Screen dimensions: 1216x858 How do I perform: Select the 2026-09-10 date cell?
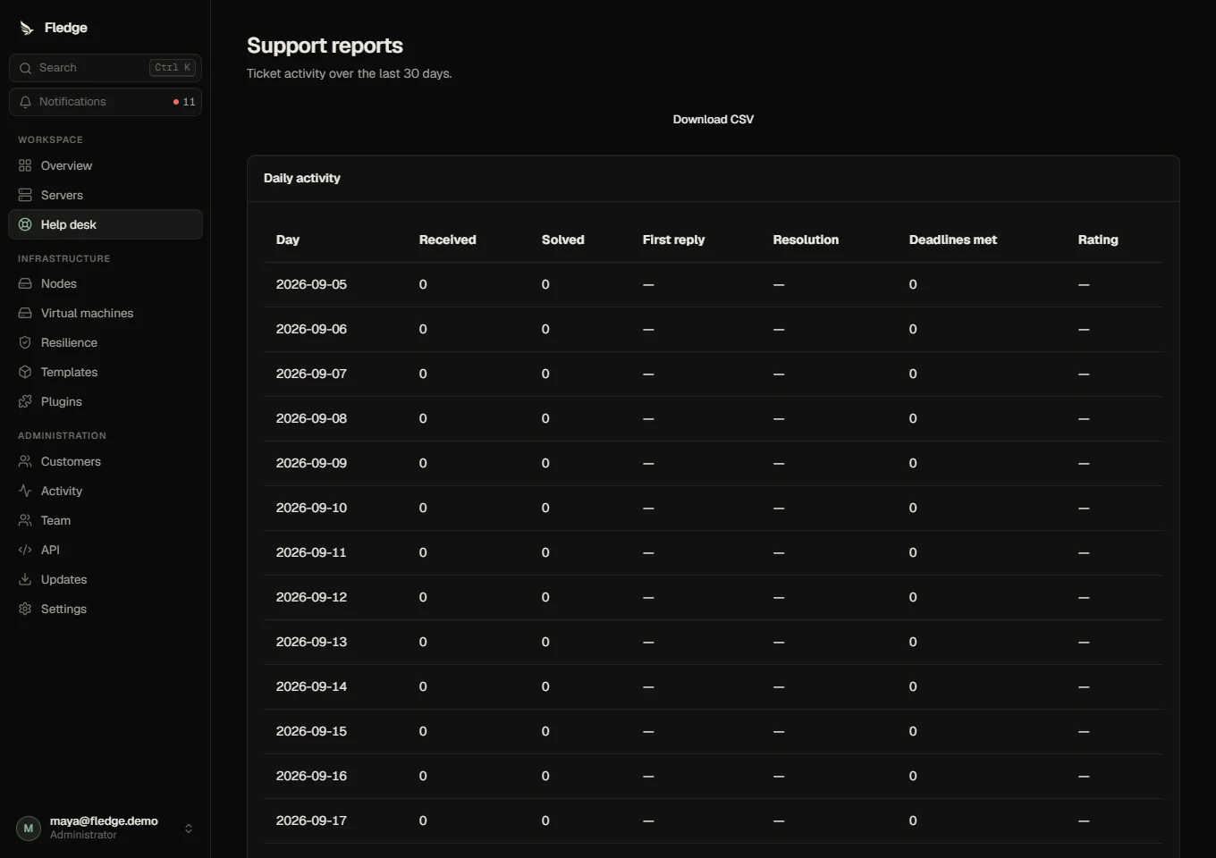pyautogui.click(x=311, y=508)
